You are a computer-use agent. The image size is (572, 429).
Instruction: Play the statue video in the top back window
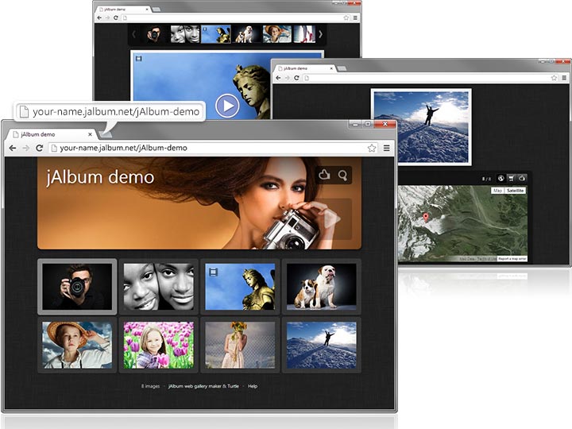tap(227, 106)
